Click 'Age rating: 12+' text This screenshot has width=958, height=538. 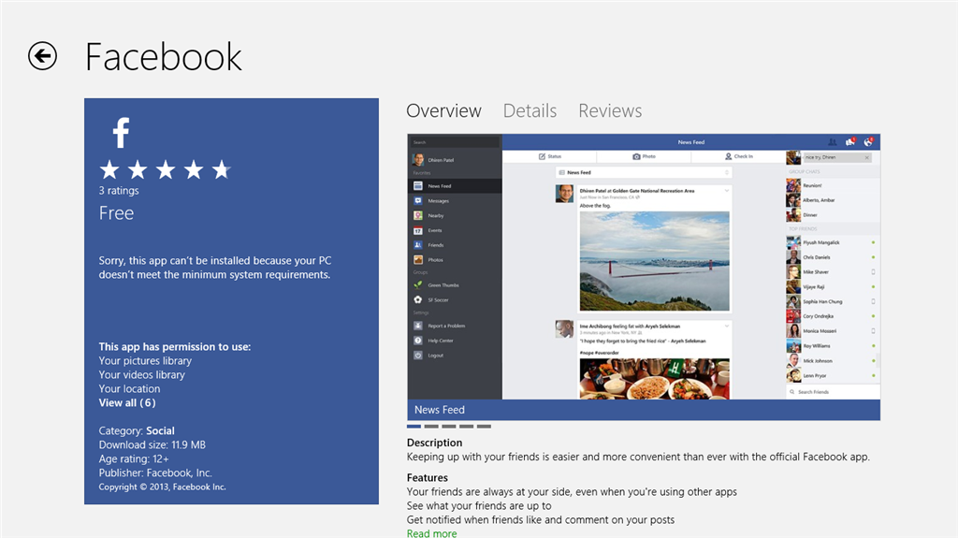134,459
